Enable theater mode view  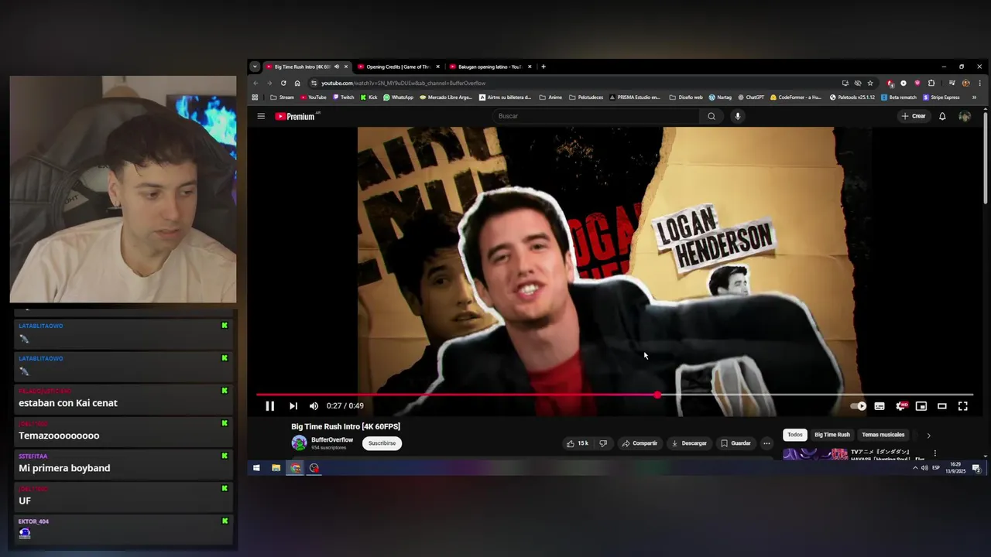[x=942, y=406]
